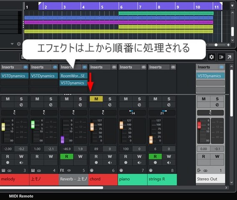237x200 pixels.
Task: Edit Stereo Out channel settings (e button)
Action: point(217,105)
